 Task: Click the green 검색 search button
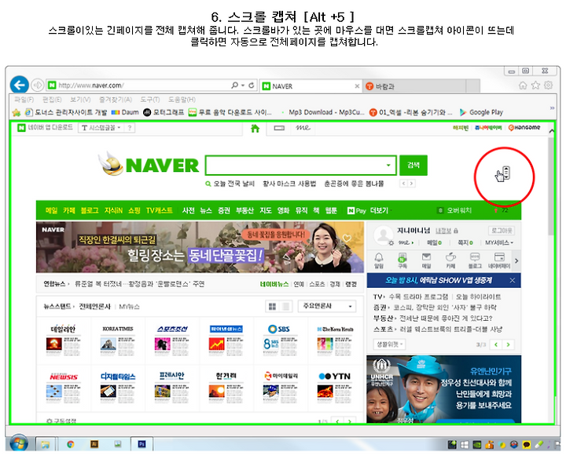(x=413, y=166)
